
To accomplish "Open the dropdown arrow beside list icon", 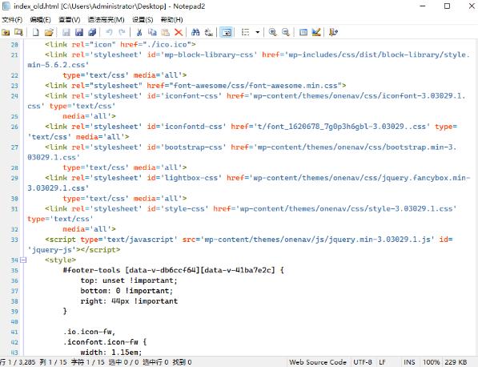I will click(258, 32).
